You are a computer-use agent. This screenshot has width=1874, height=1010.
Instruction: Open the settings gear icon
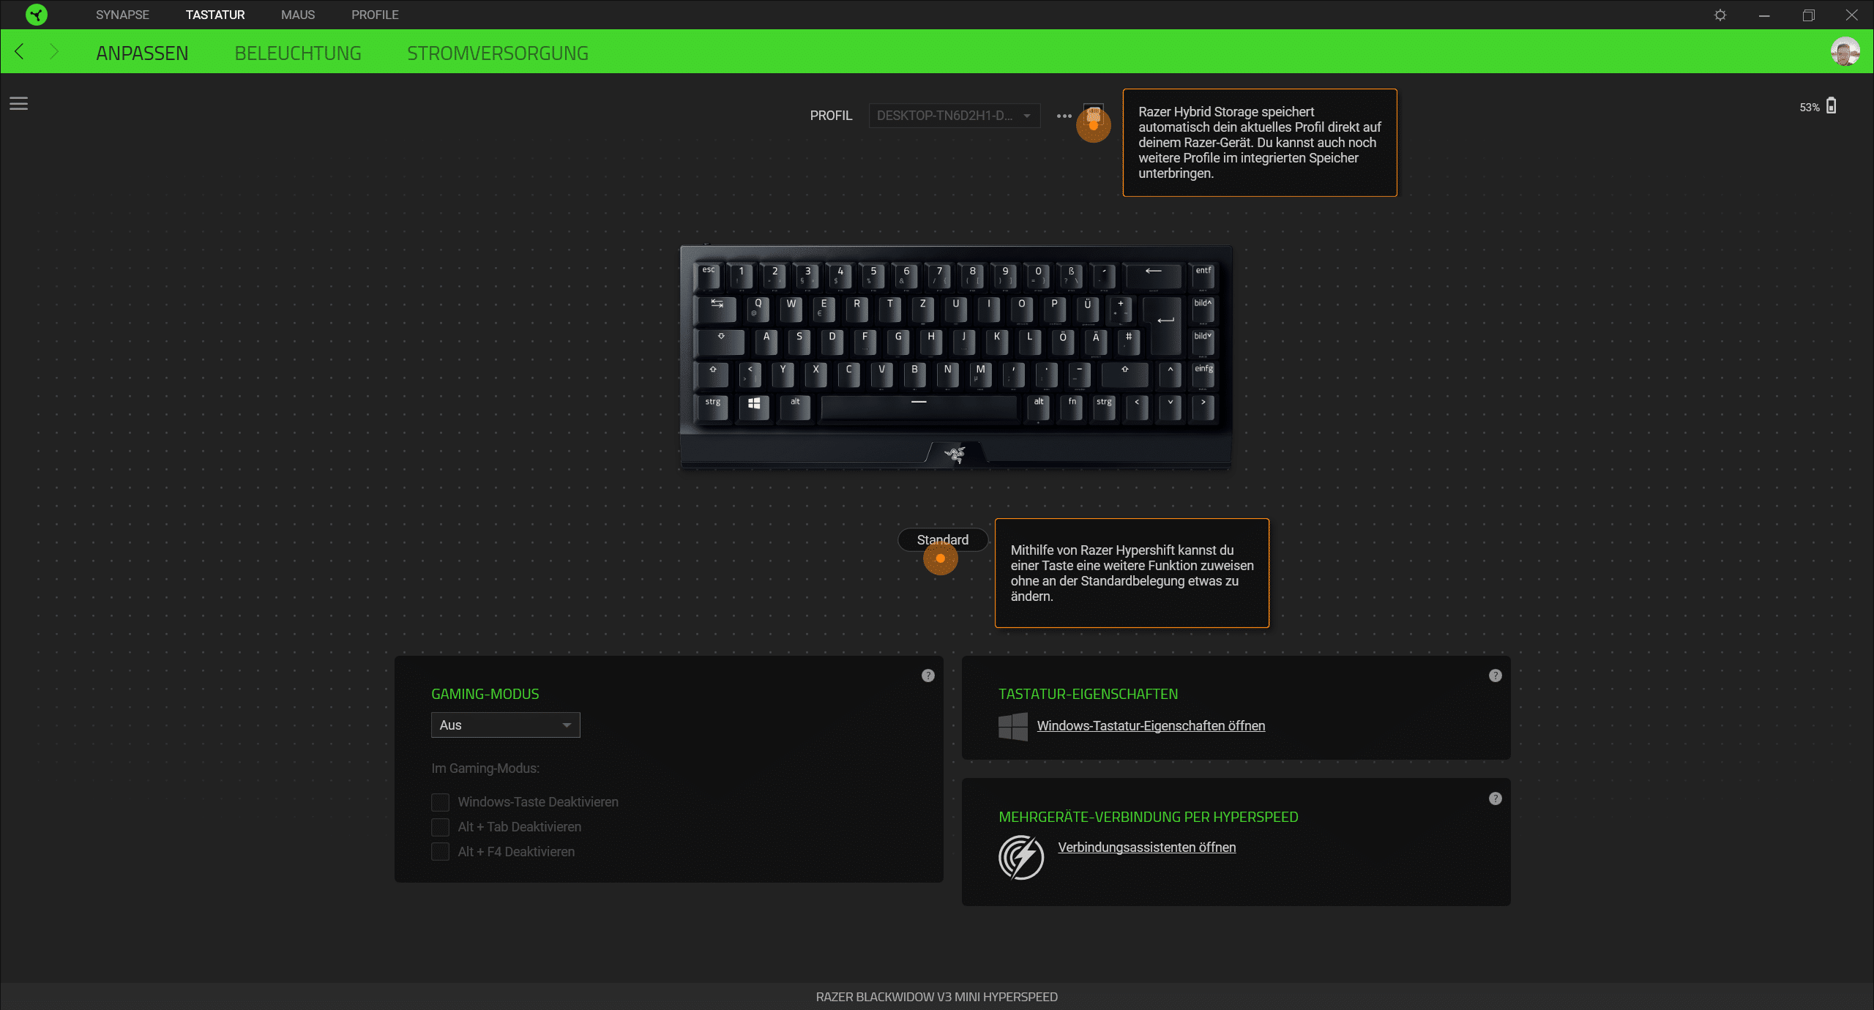coord(1720,15)
